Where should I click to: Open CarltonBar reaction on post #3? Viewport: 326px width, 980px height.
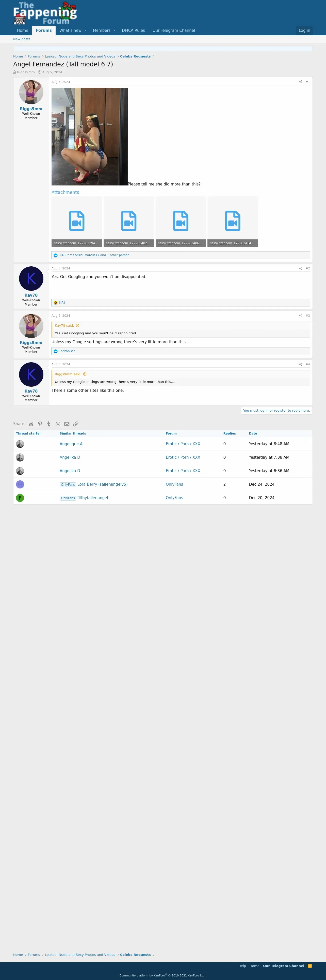(x=67, y=351)
